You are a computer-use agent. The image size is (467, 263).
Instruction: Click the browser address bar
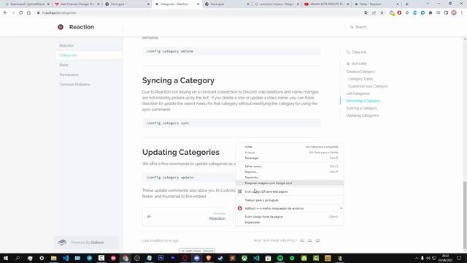pos(199,13)
